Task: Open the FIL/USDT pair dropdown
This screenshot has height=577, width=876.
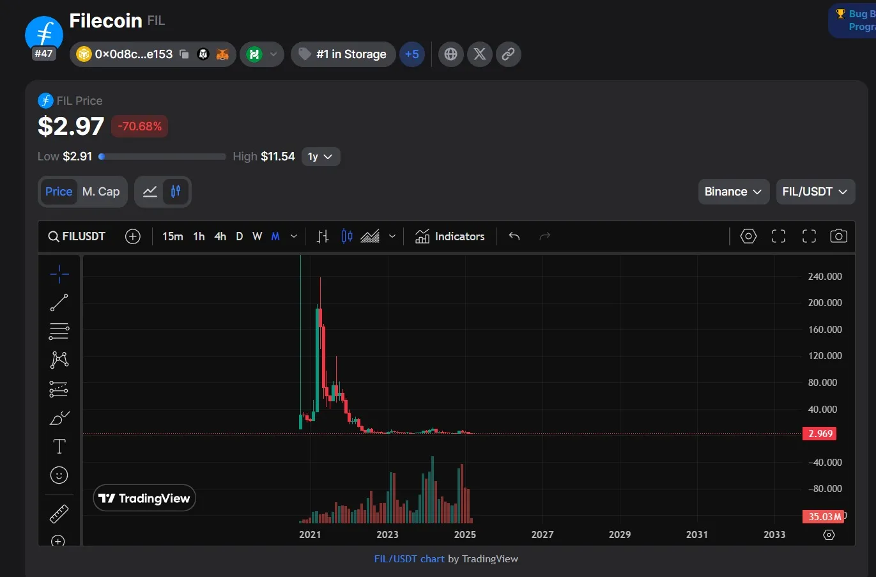Action: point(815,192)
